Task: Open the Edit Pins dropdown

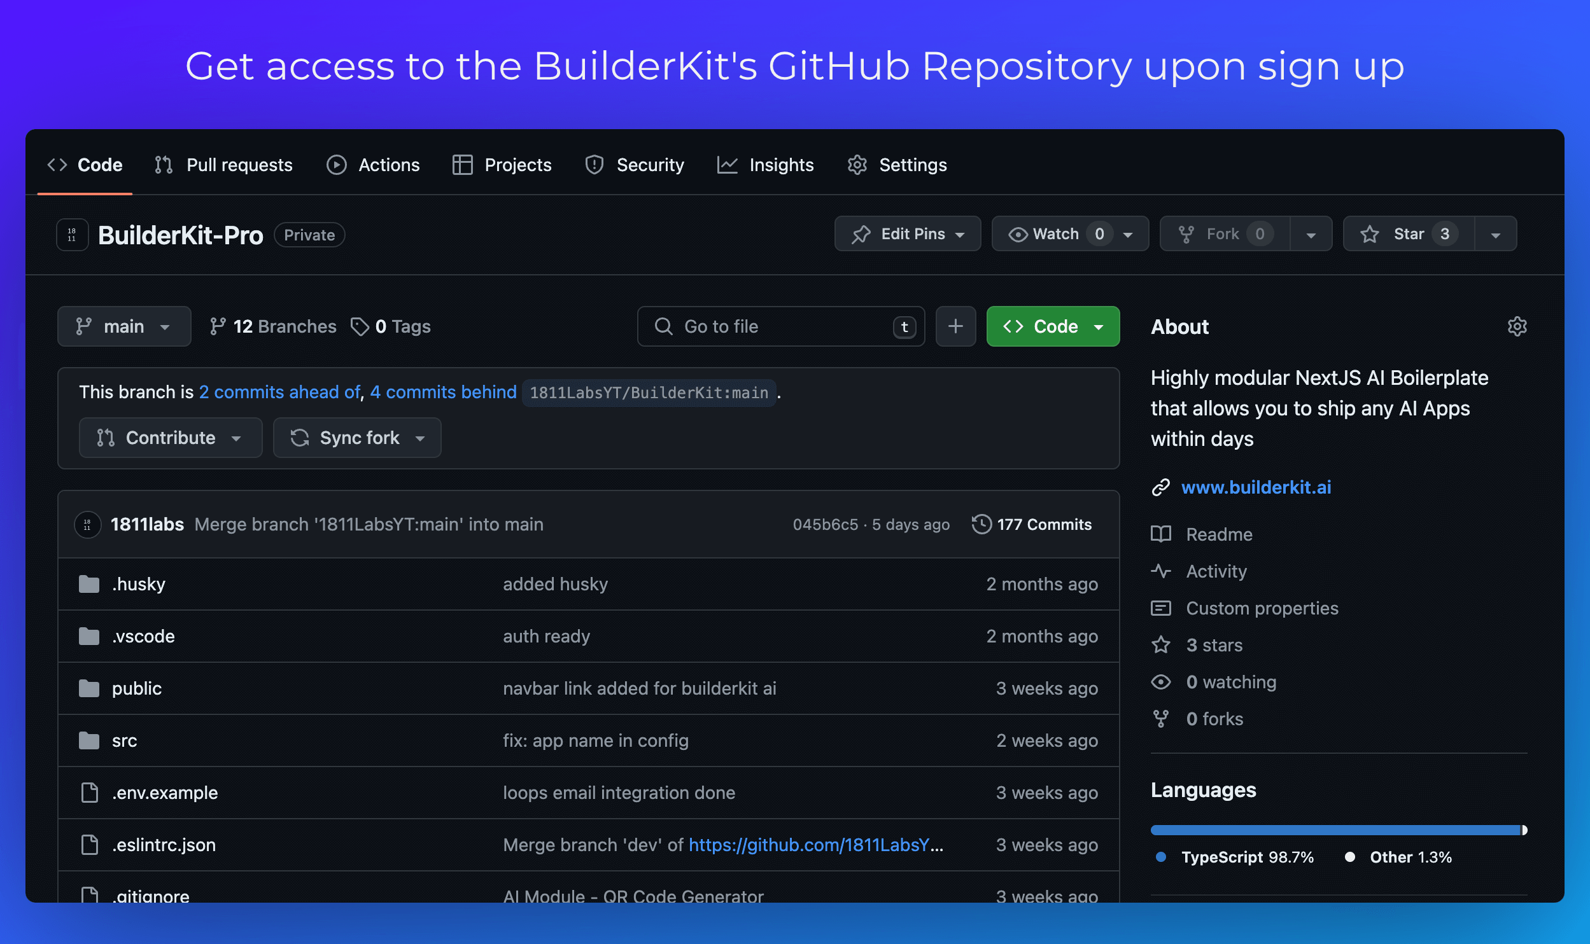Action: click(908, 234)
